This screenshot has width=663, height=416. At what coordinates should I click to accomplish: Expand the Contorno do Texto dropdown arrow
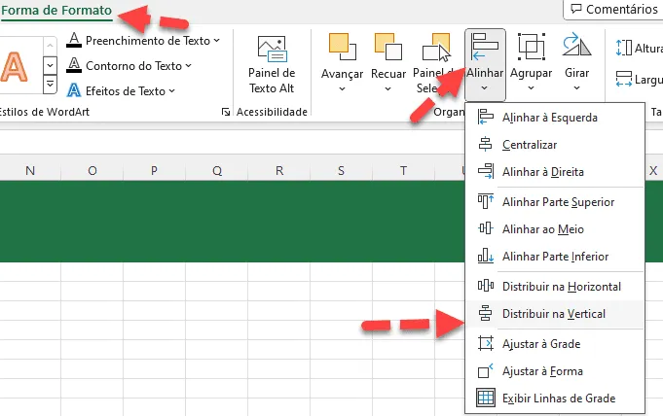(189, 65)
